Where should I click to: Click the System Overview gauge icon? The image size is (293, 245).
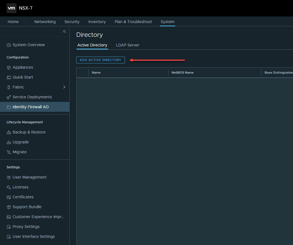point(9,45)
